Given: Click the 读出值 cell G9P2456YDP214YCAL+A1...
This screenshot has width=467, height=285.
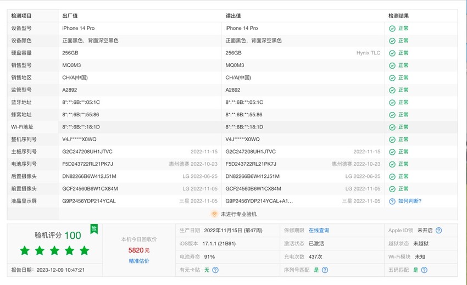Looking at the screenshot, I should [x=259, y=201].
